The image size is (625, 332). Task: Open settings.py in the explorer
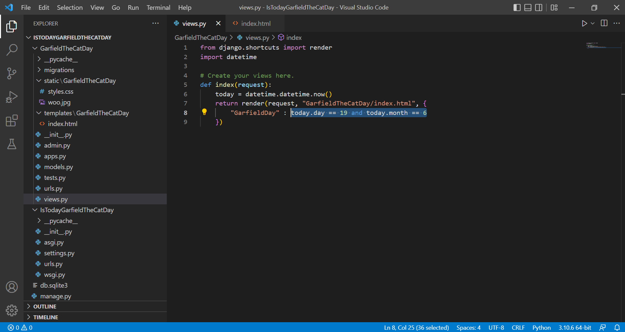(x=59, y=253)
